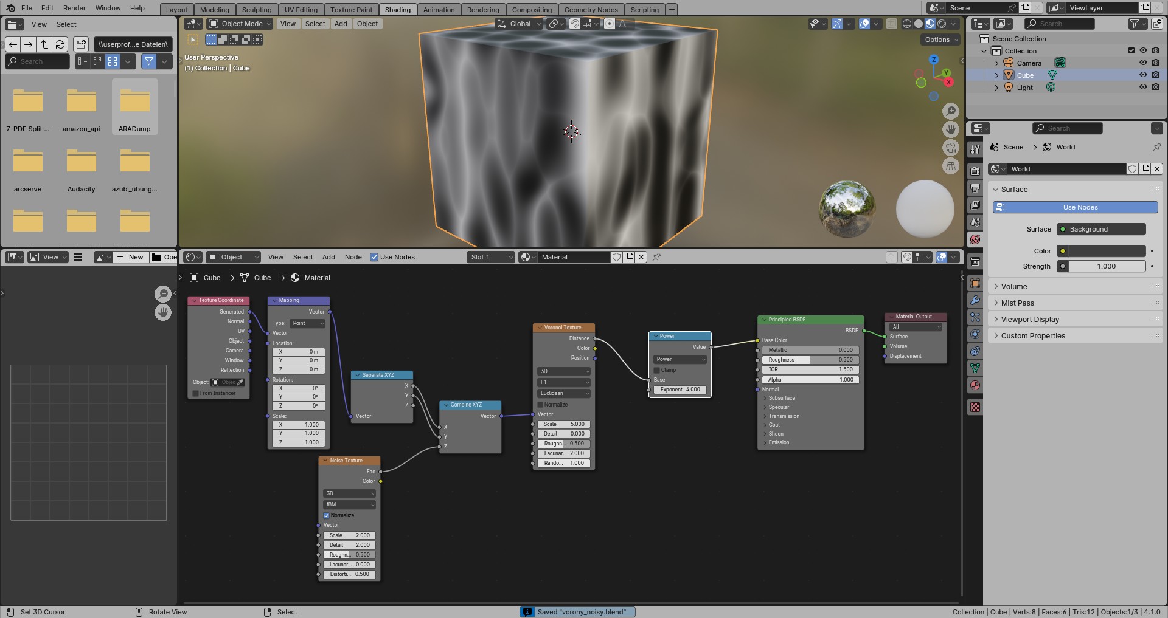Image resolution: width=1168 pixels, height=618 pixels.
Task: Open the Node menu in node editor header
Action: pyautogui.click(x=353, y=257)
